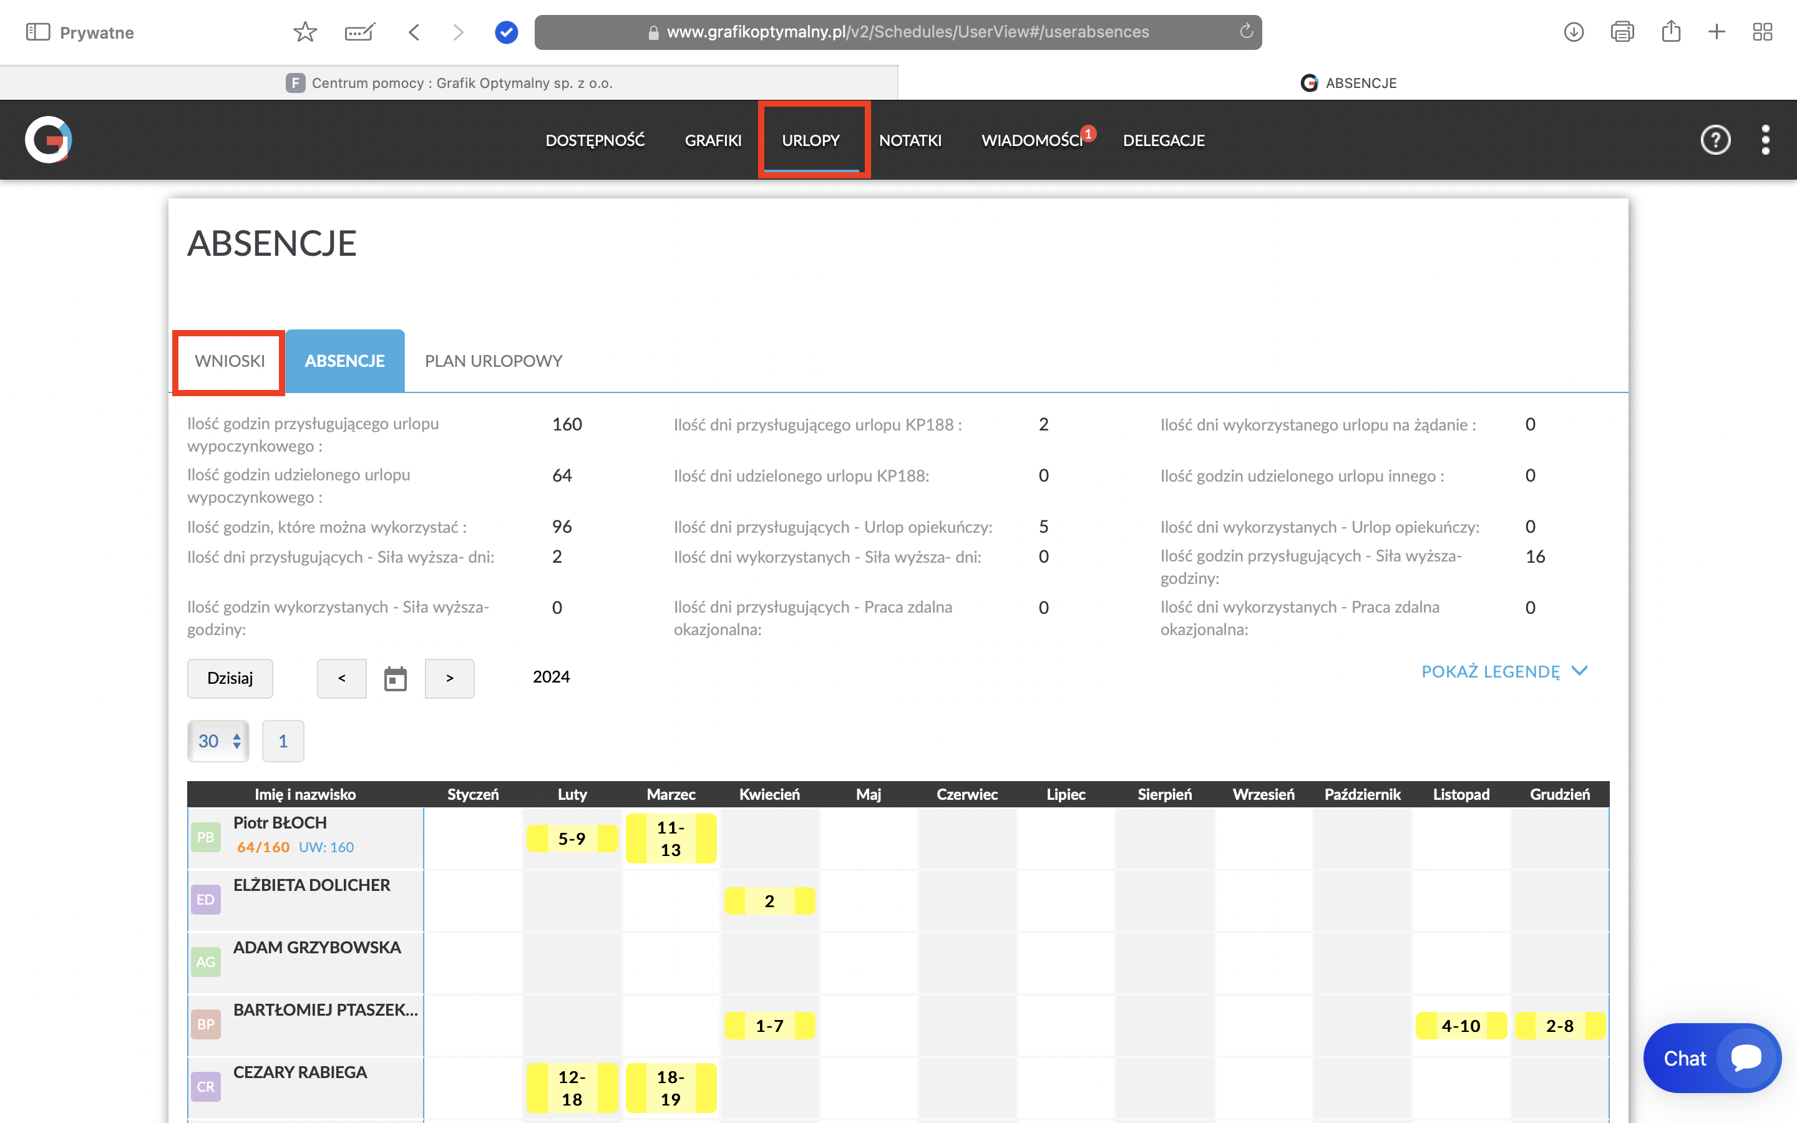Open the Chat bubble widget

click(x=1712, y=1057)
